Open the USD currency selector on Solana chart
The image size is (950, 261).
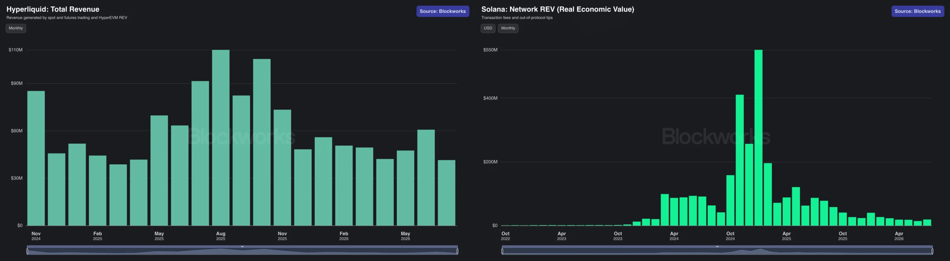pyautogui.click(x=488, y=28)
